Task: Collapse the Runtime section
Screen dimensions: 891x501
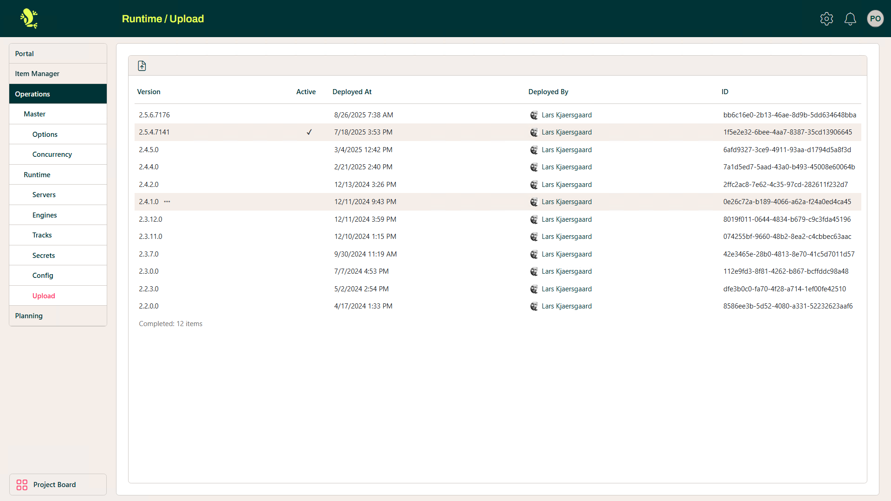Action: 58,175
